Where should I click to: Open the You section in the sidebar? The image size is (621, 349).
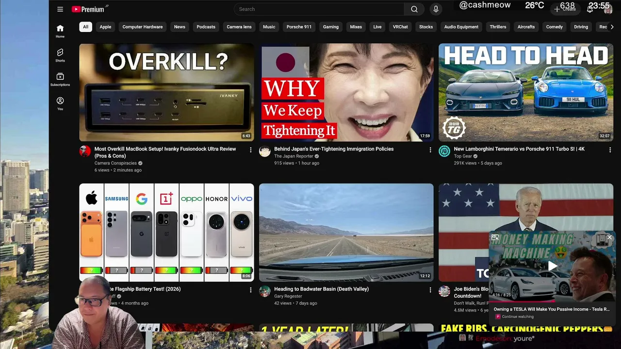click(x=60, y=104)
